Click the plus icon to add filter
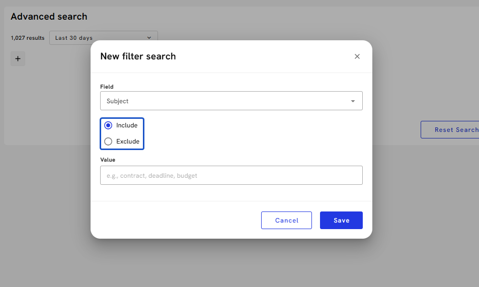This screenshot has height=287, width=479. click(18, 59)
